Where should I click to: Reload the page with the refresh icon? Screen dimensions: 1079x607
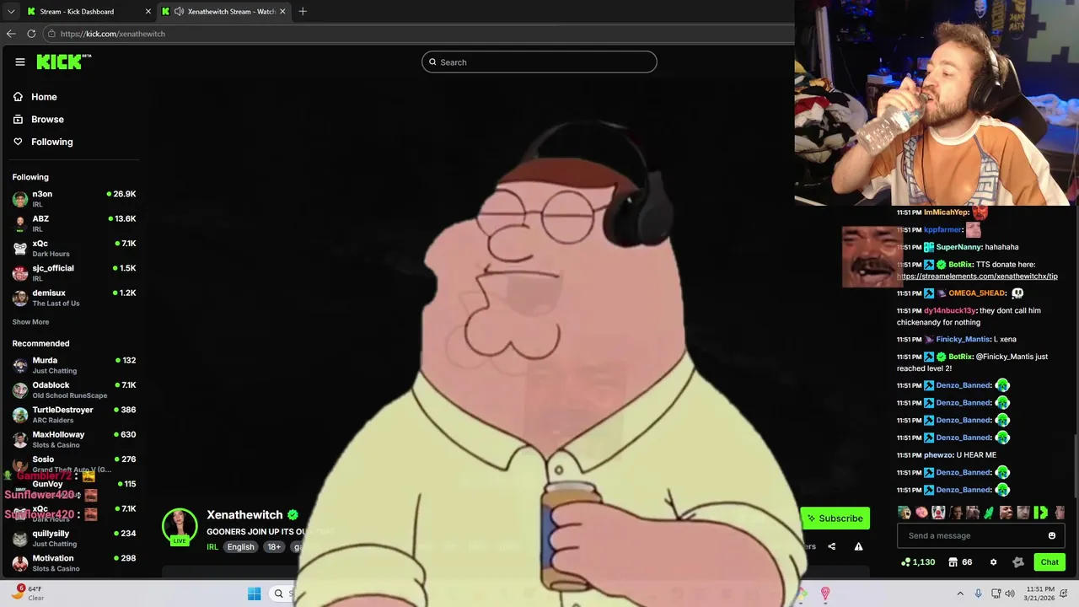tap(31, 34)
